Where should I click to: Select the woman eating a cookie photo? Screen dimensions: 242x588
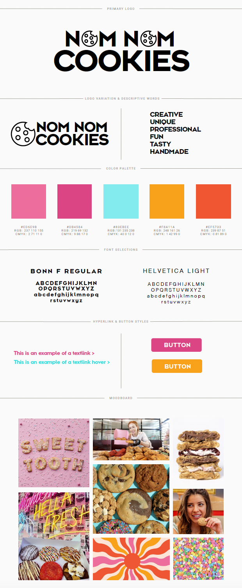pos(198,511)
